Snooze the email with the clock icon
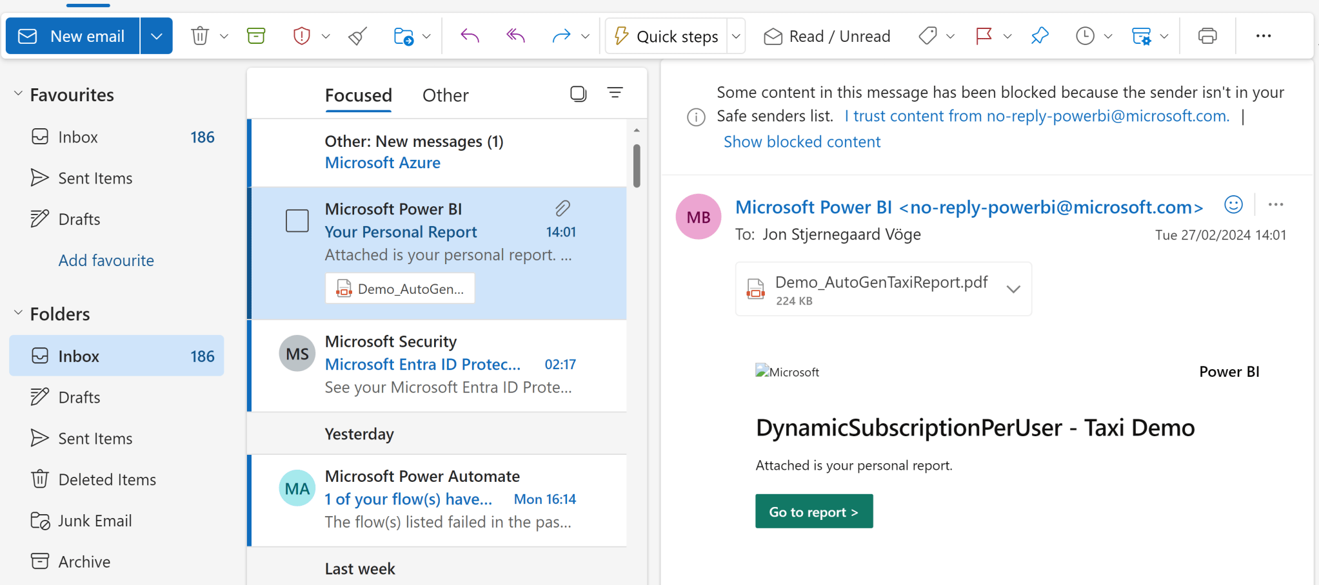The width and height of the screenshot is (1319, 585). point(1084,35)
